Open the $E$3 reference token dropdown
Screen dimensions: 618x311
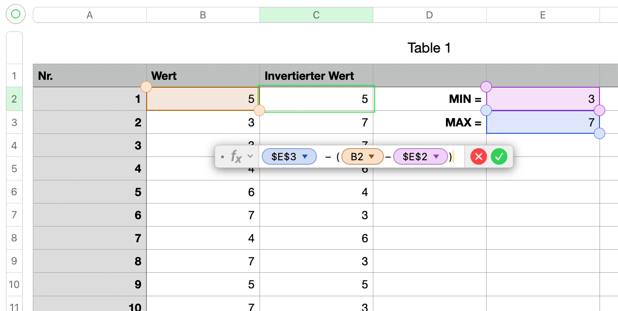click(304, 157)
